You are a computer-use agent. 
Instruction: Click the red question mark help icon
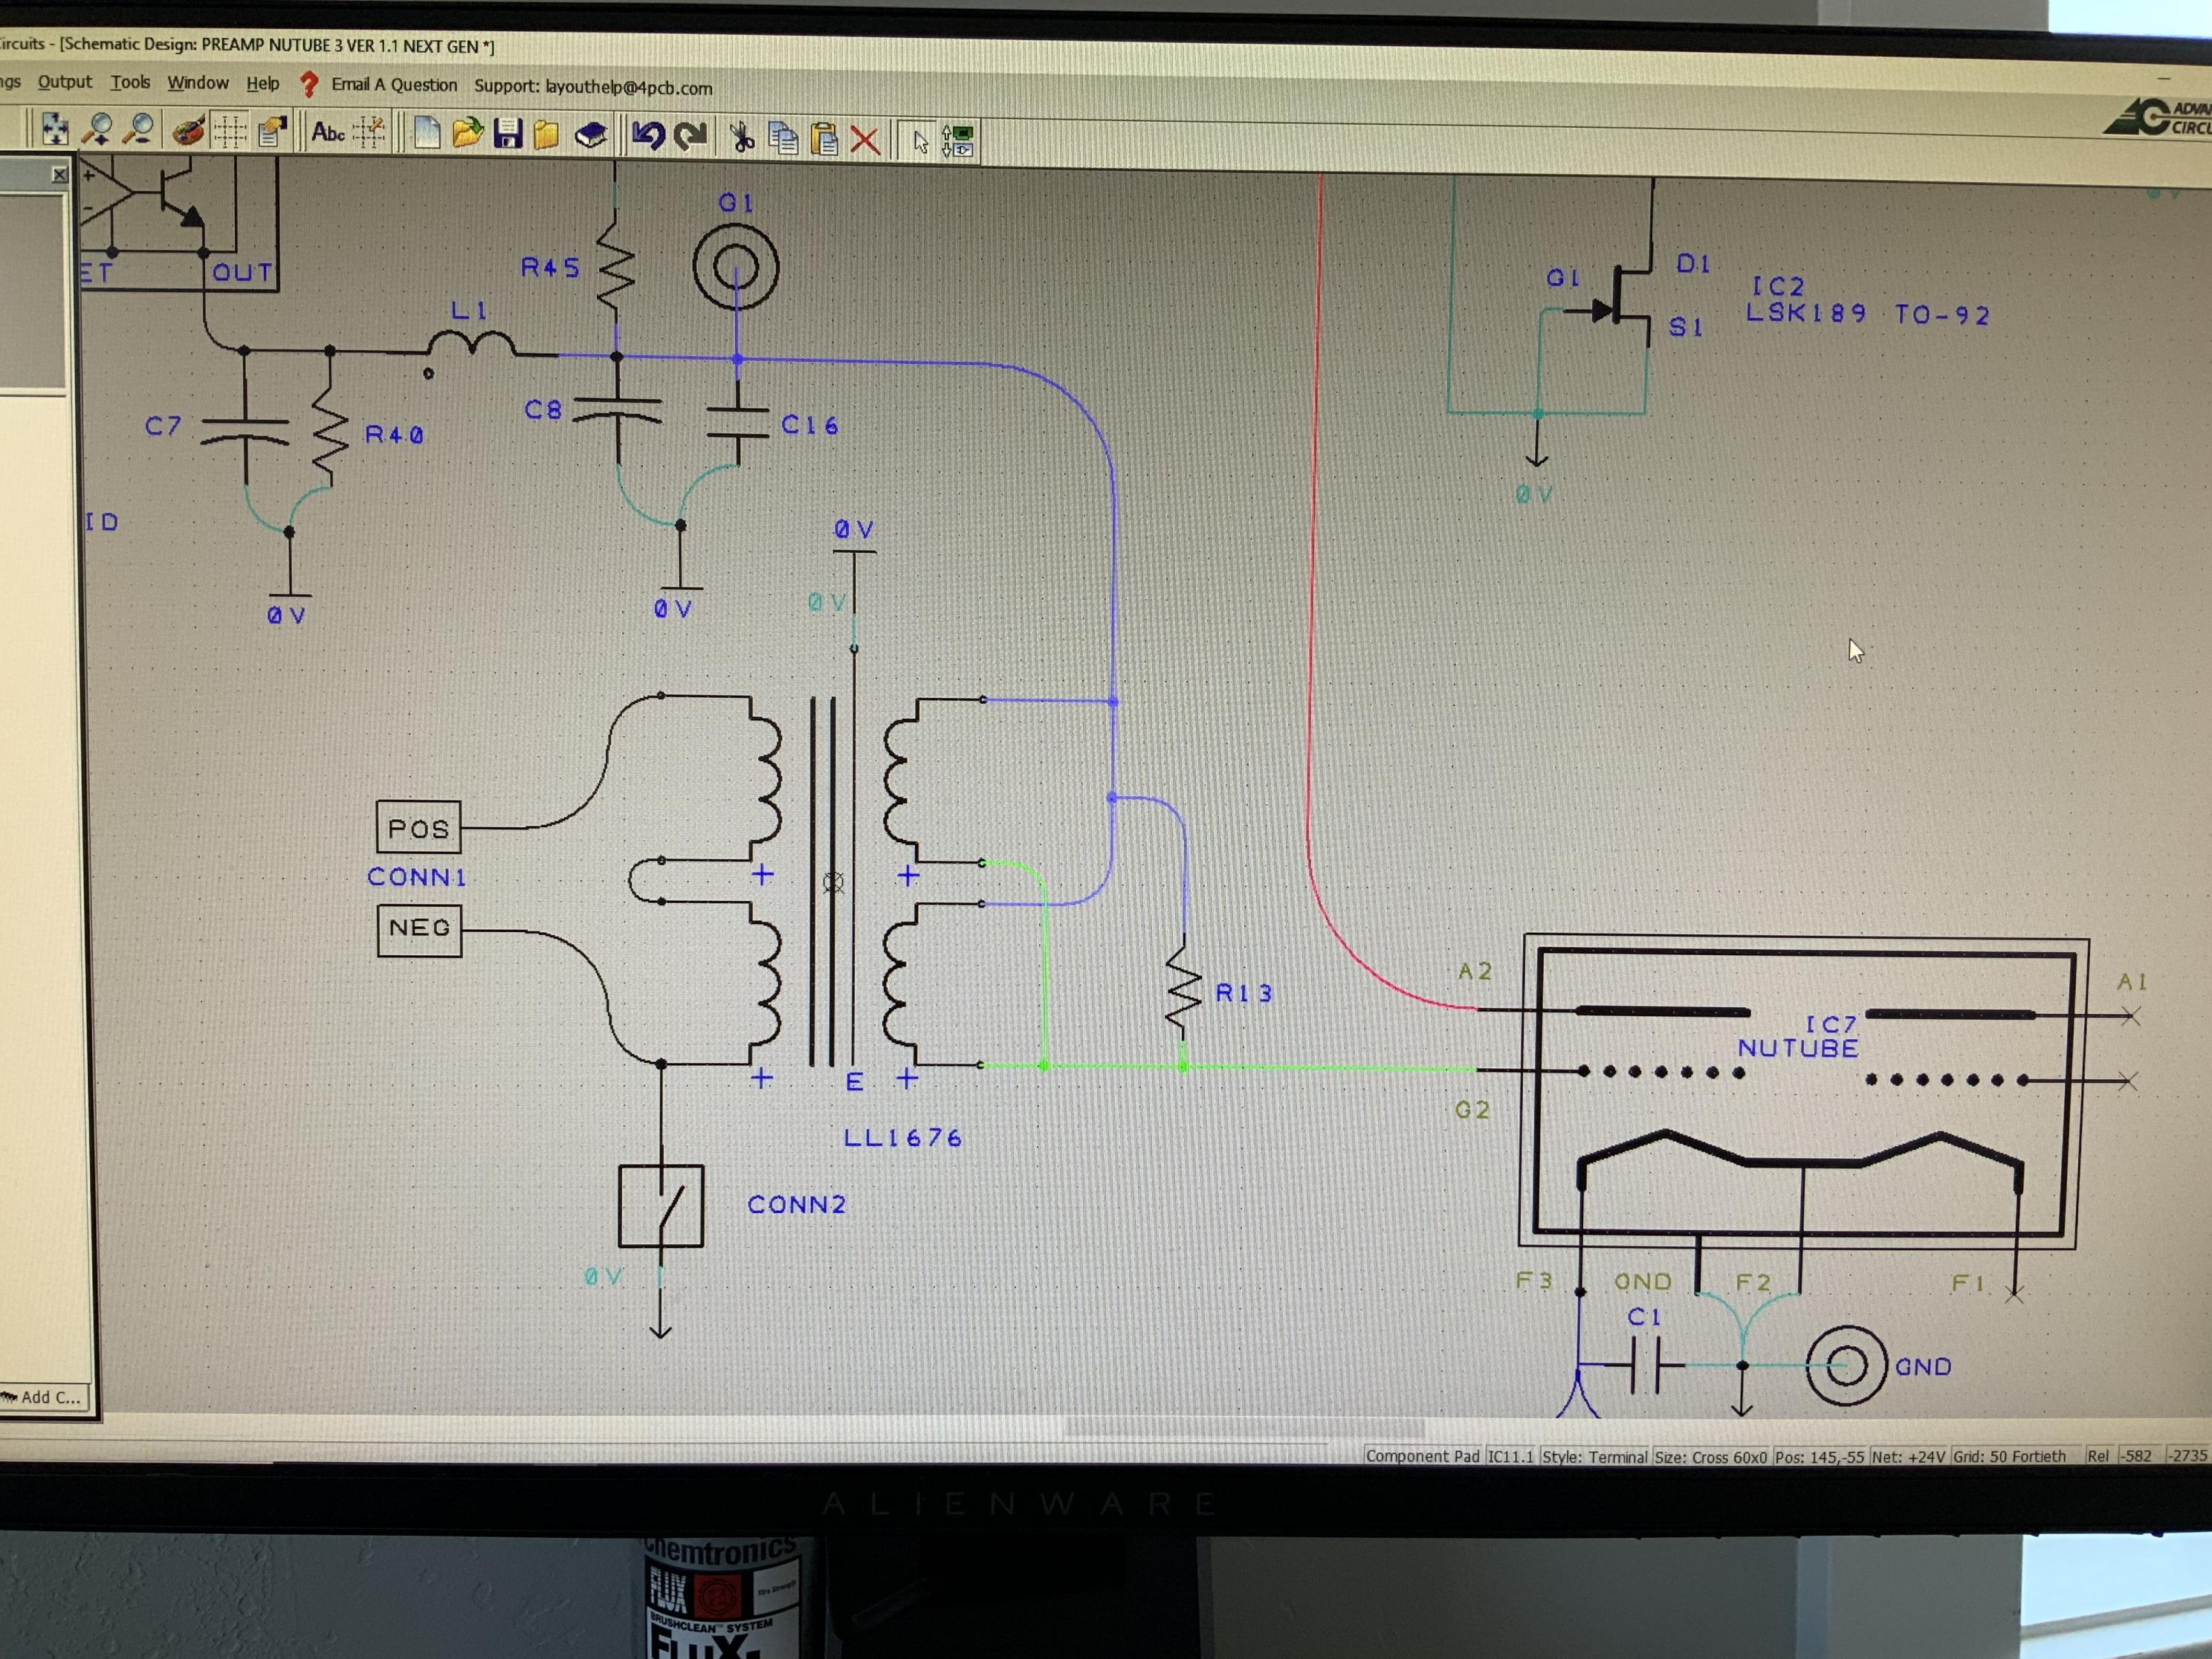click(309, 84)
